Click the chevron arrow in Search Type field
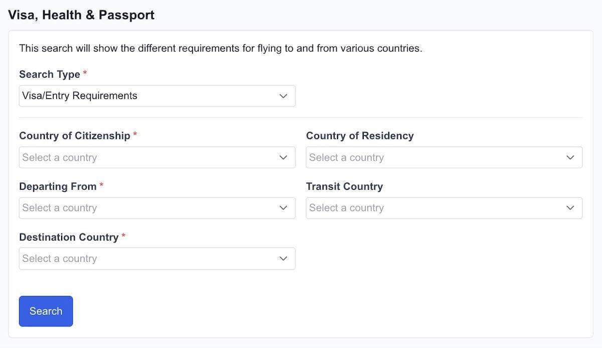The height and width of the screenshot is (348, 602). click(x=283, y=96)
